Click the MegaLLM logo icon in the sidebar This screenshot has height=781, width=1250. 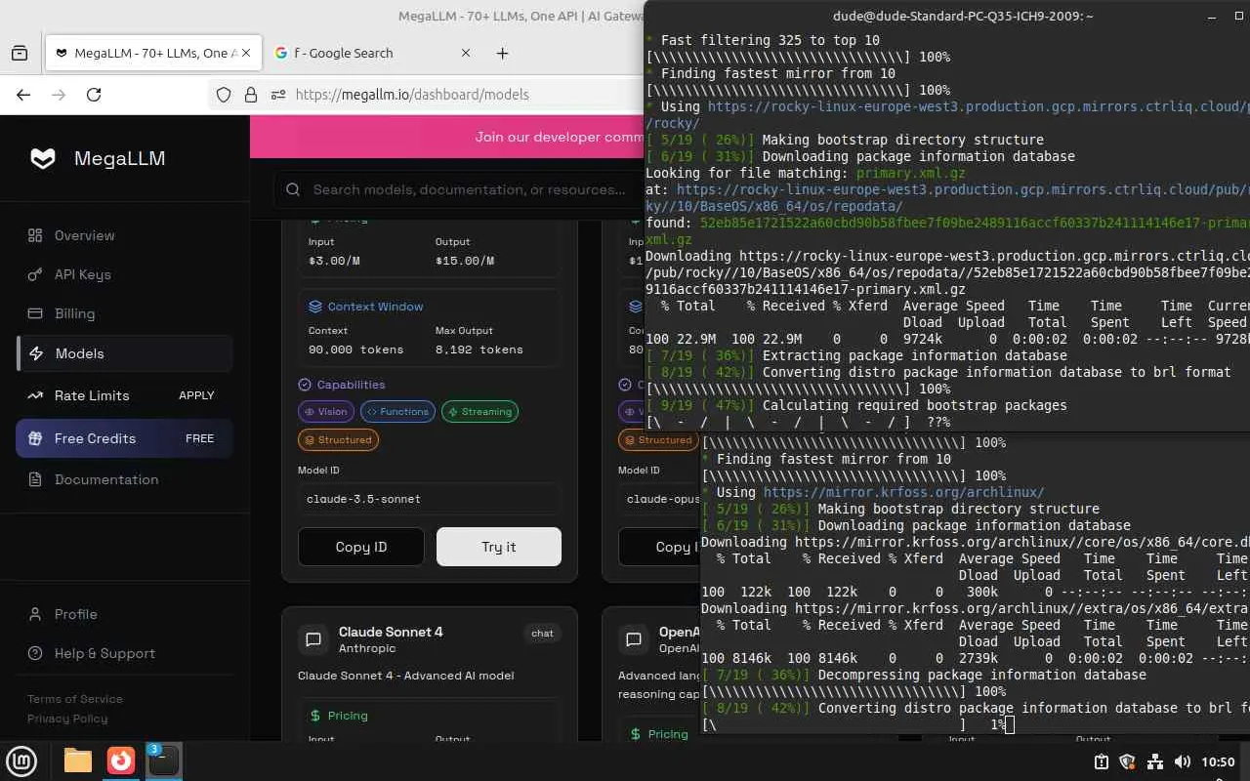[x=43, y=159]
